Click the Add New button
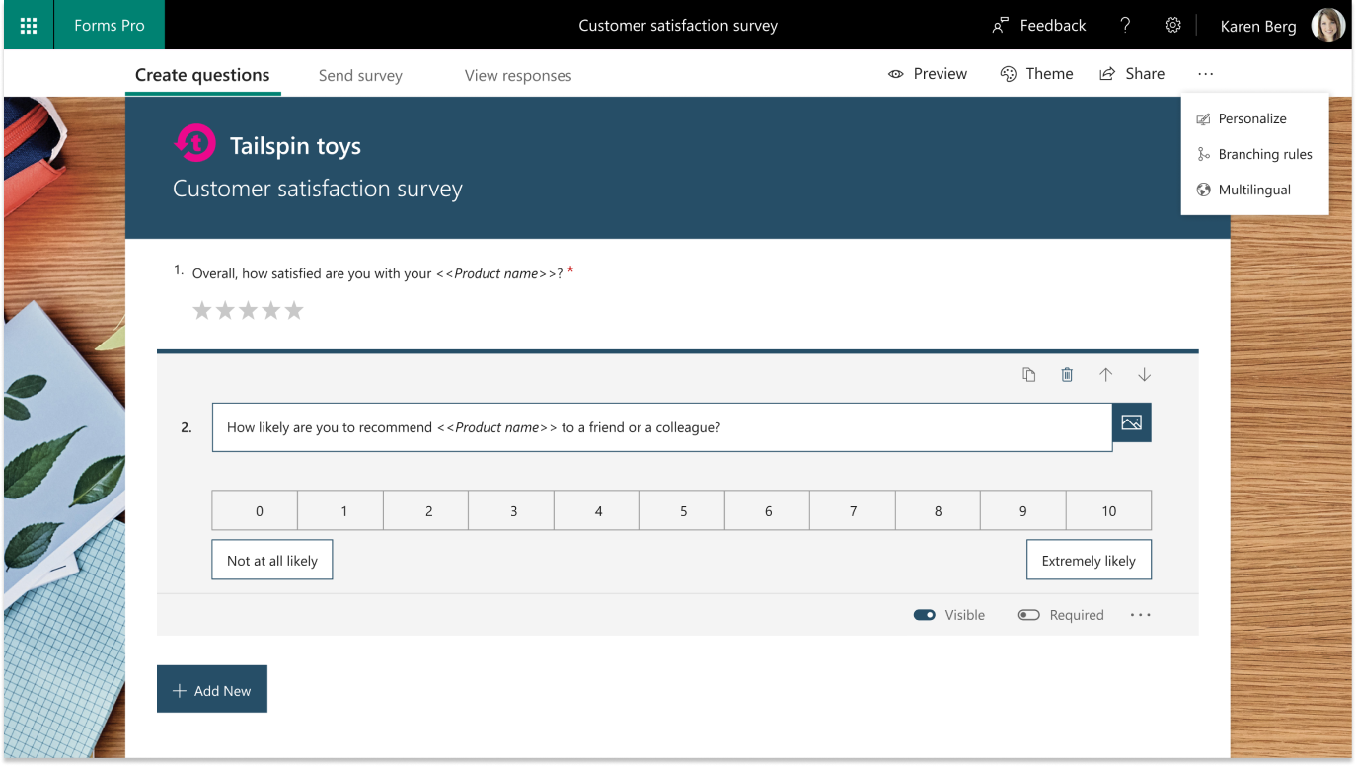This screenshot has width=1356, height=766. 211,688
